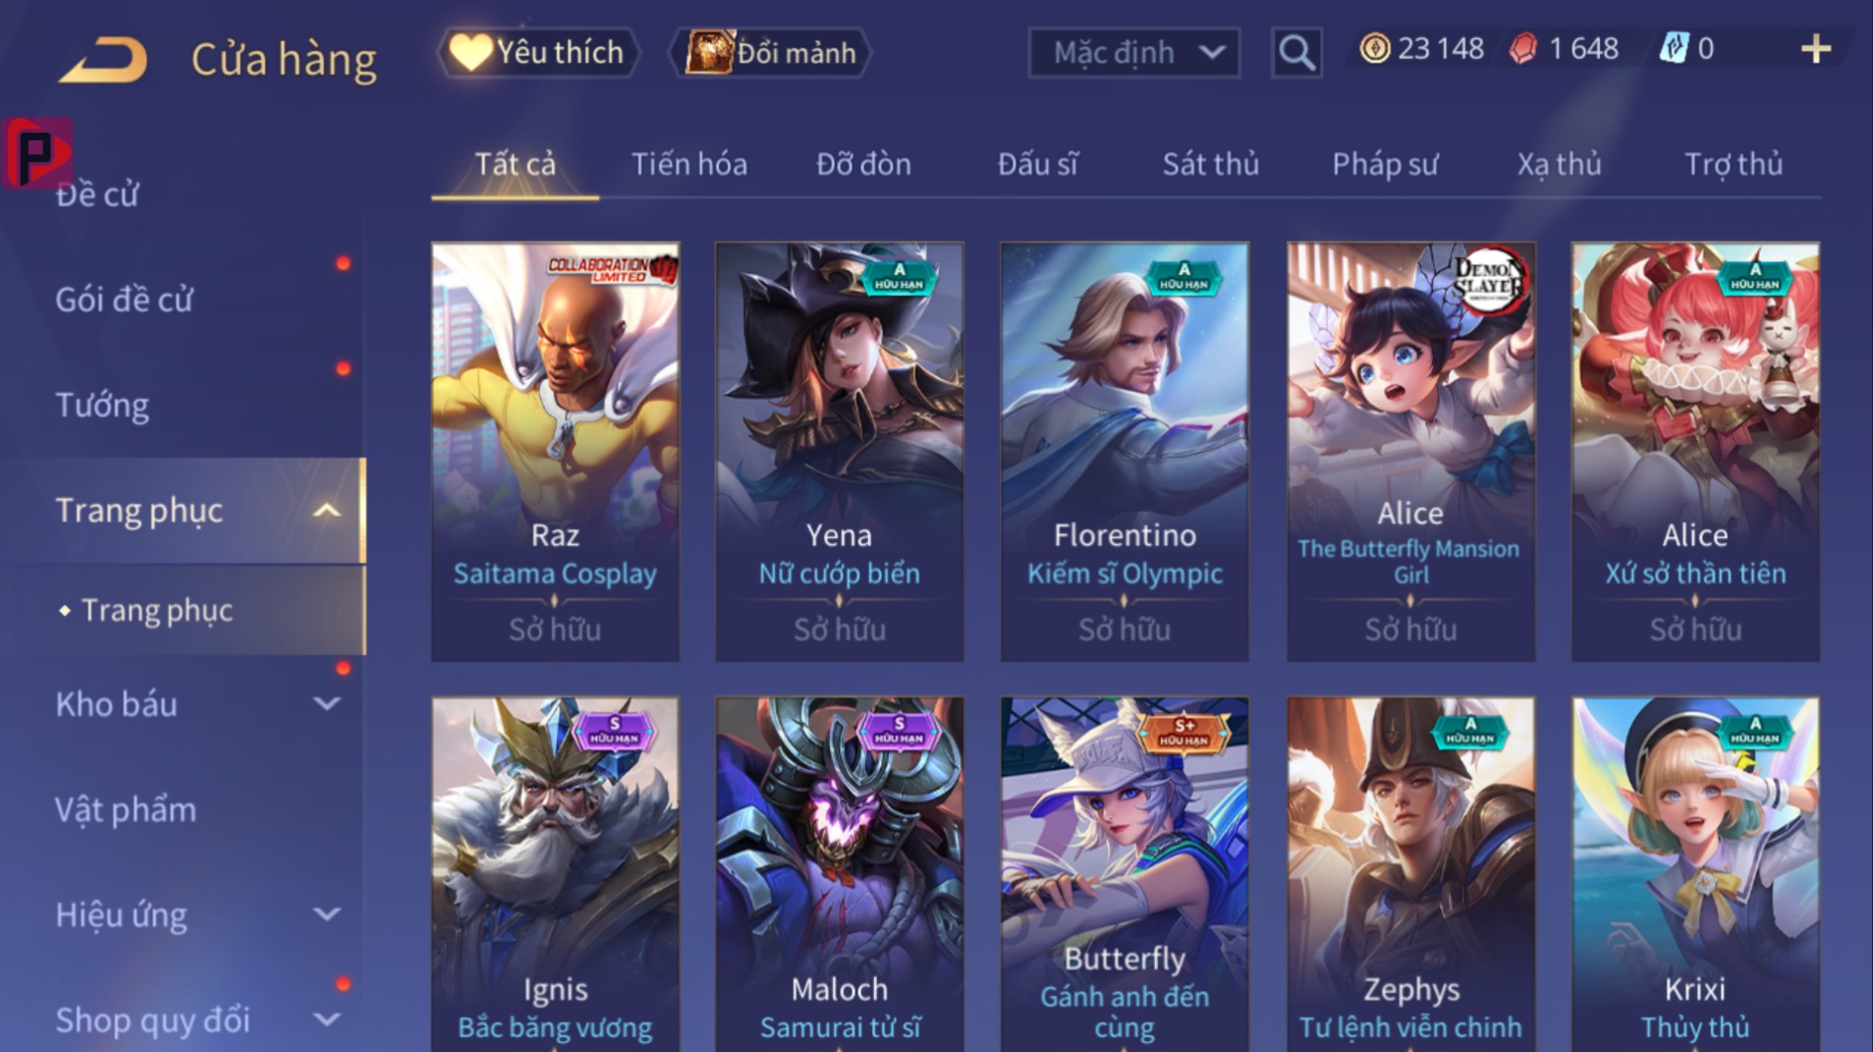Viewport: 1873px width, 1052px height.
Task: Click the gold coin balance icon
Action: pyautogui.click(x=1374, y=48)
